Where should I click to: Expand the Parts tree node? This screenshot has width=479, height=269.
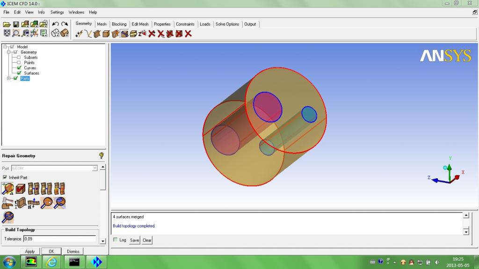click(8, 78)
